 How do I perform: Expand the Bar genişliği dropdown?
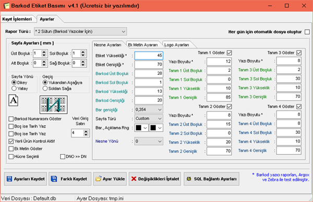pos(149,109)
